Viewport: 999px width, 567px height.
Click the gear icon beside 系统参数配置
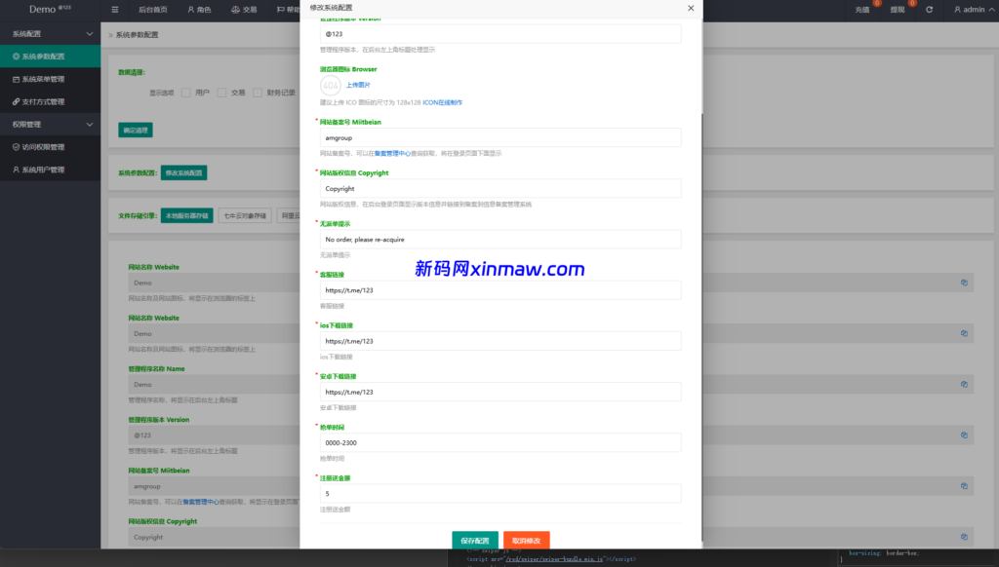tap(16, 57)
